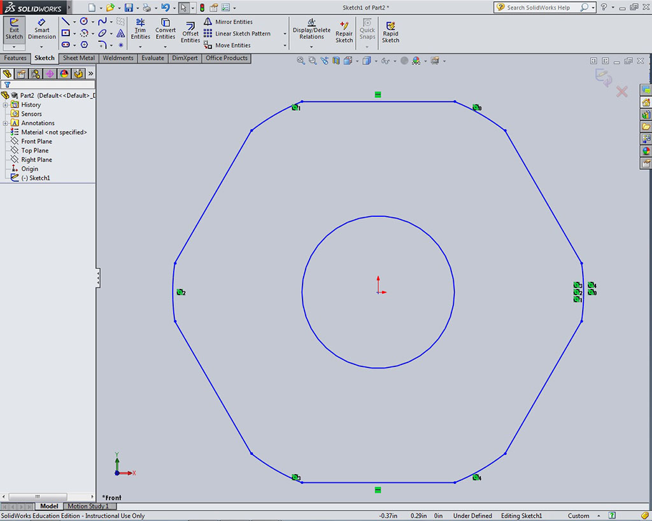
Task: Open the Evaluate tab
Action: pos(153,58)
